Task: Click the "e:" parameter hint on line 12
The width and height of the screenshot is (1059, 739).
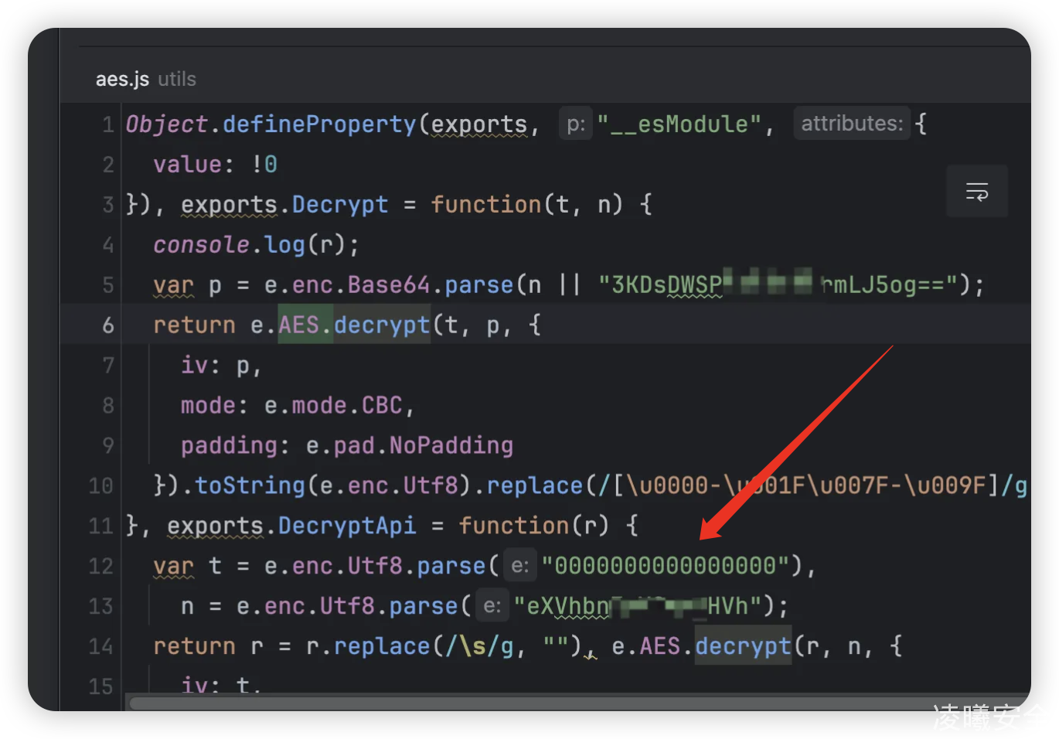Action: 520,566
